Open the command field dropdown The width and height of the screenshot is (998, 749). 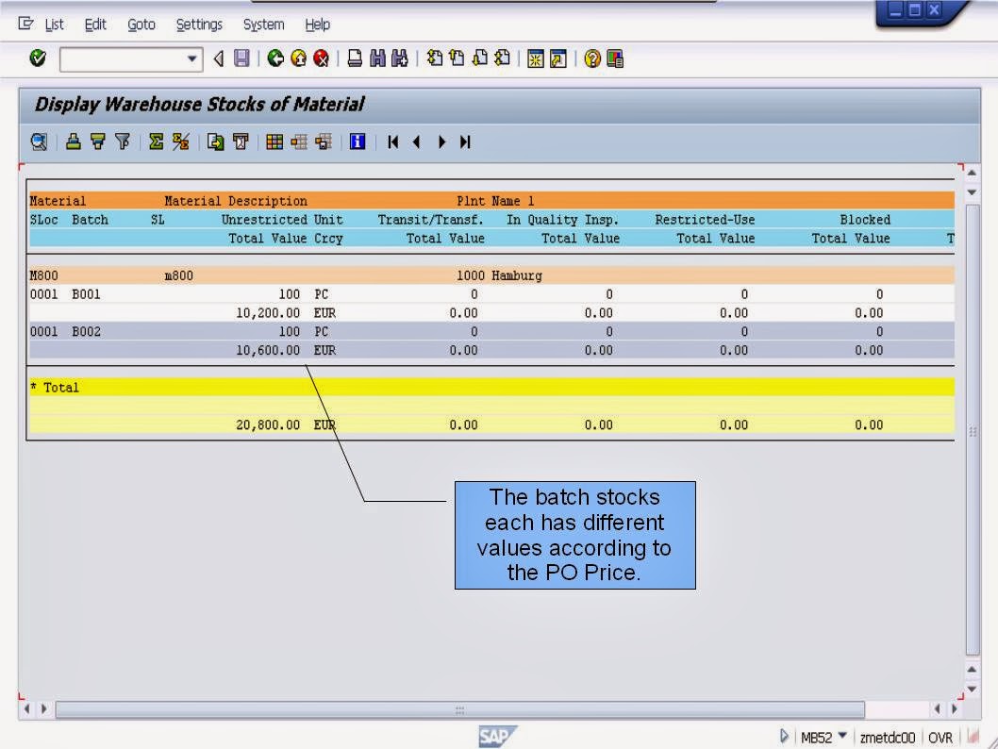[x=193, y=58]
